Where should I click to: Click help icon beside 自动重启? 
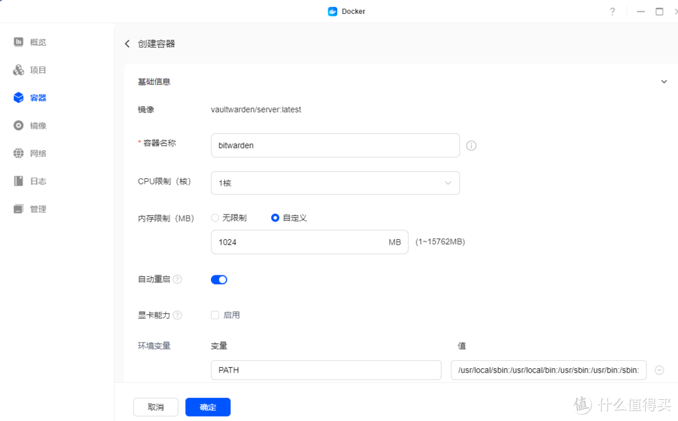click(177, 279)
